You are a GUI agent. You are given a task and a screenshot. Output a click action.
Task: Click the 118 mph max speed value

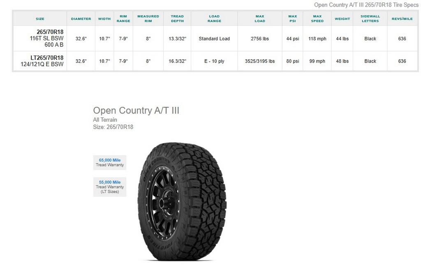317,39
